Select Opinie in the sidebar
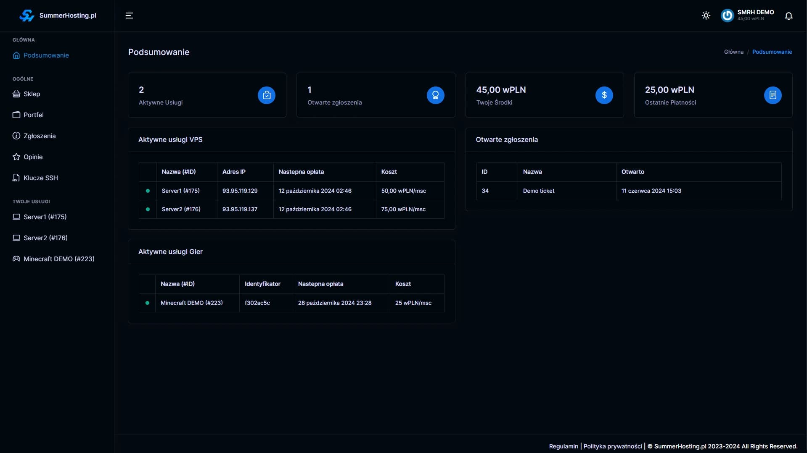Viewport: 807px width, 453px height. pos(33,157)
